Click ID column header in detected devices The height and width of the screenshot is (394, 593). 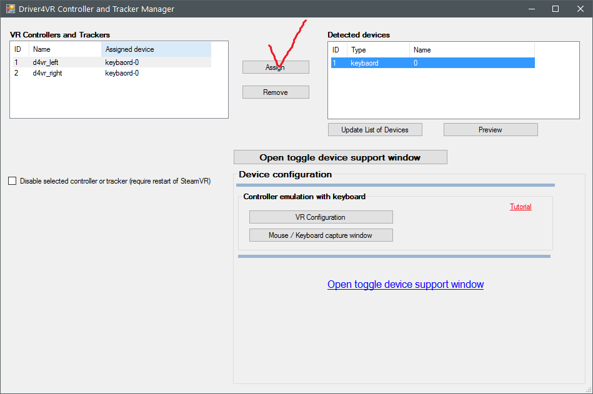337,50
